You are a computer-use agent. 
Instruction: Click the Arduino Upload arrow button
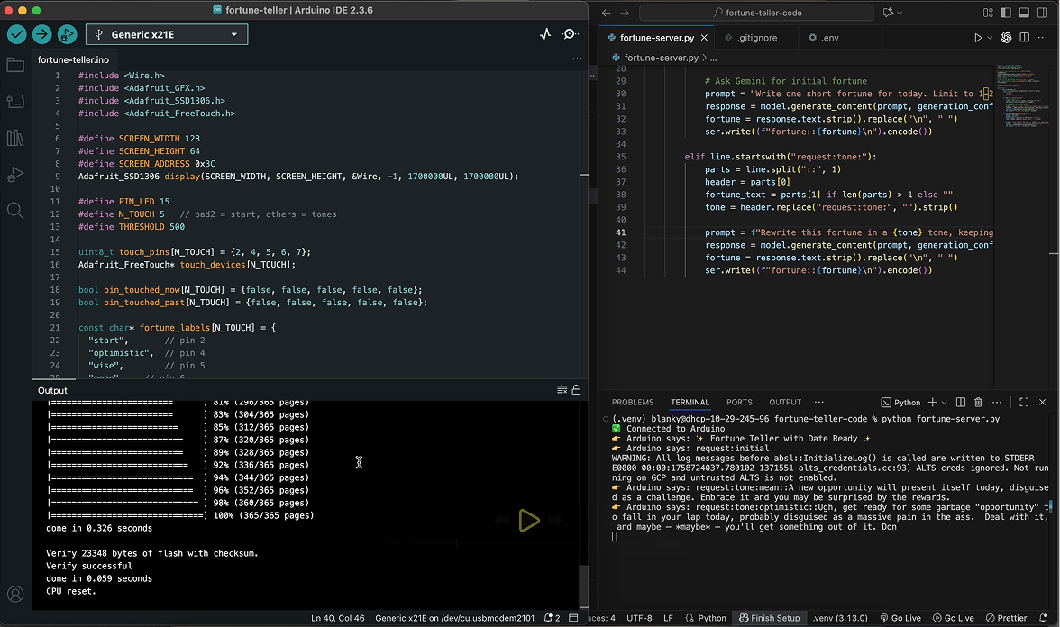(x=41, y=34)
